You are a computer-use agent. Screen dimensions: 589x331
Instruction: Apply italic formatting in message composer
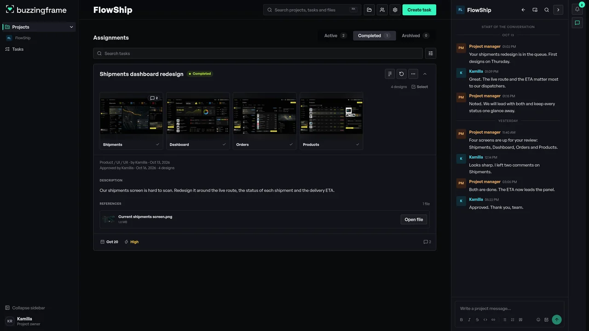tap(469, 320)
